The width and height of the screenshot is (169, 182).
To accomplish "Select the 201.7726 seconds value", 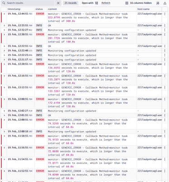I will tap(54, 38).
